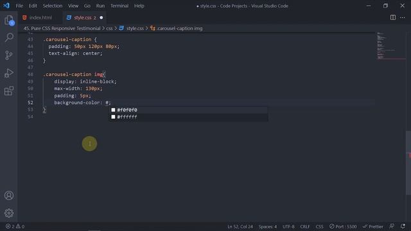The height and width of the screenshot is (231, 411).
Task: Open the View menu
Action: click(x=73, y=6)
